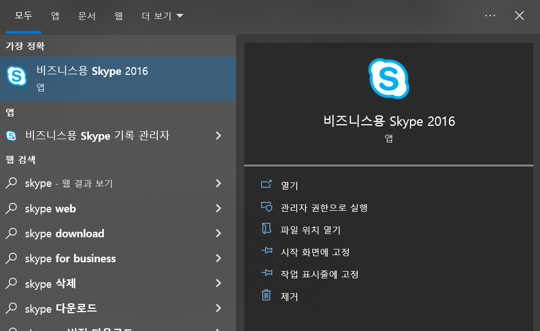This screenshot has width=540, height=331.
Task: Click the shield icon for admin run
Action: tap(266, 207)
